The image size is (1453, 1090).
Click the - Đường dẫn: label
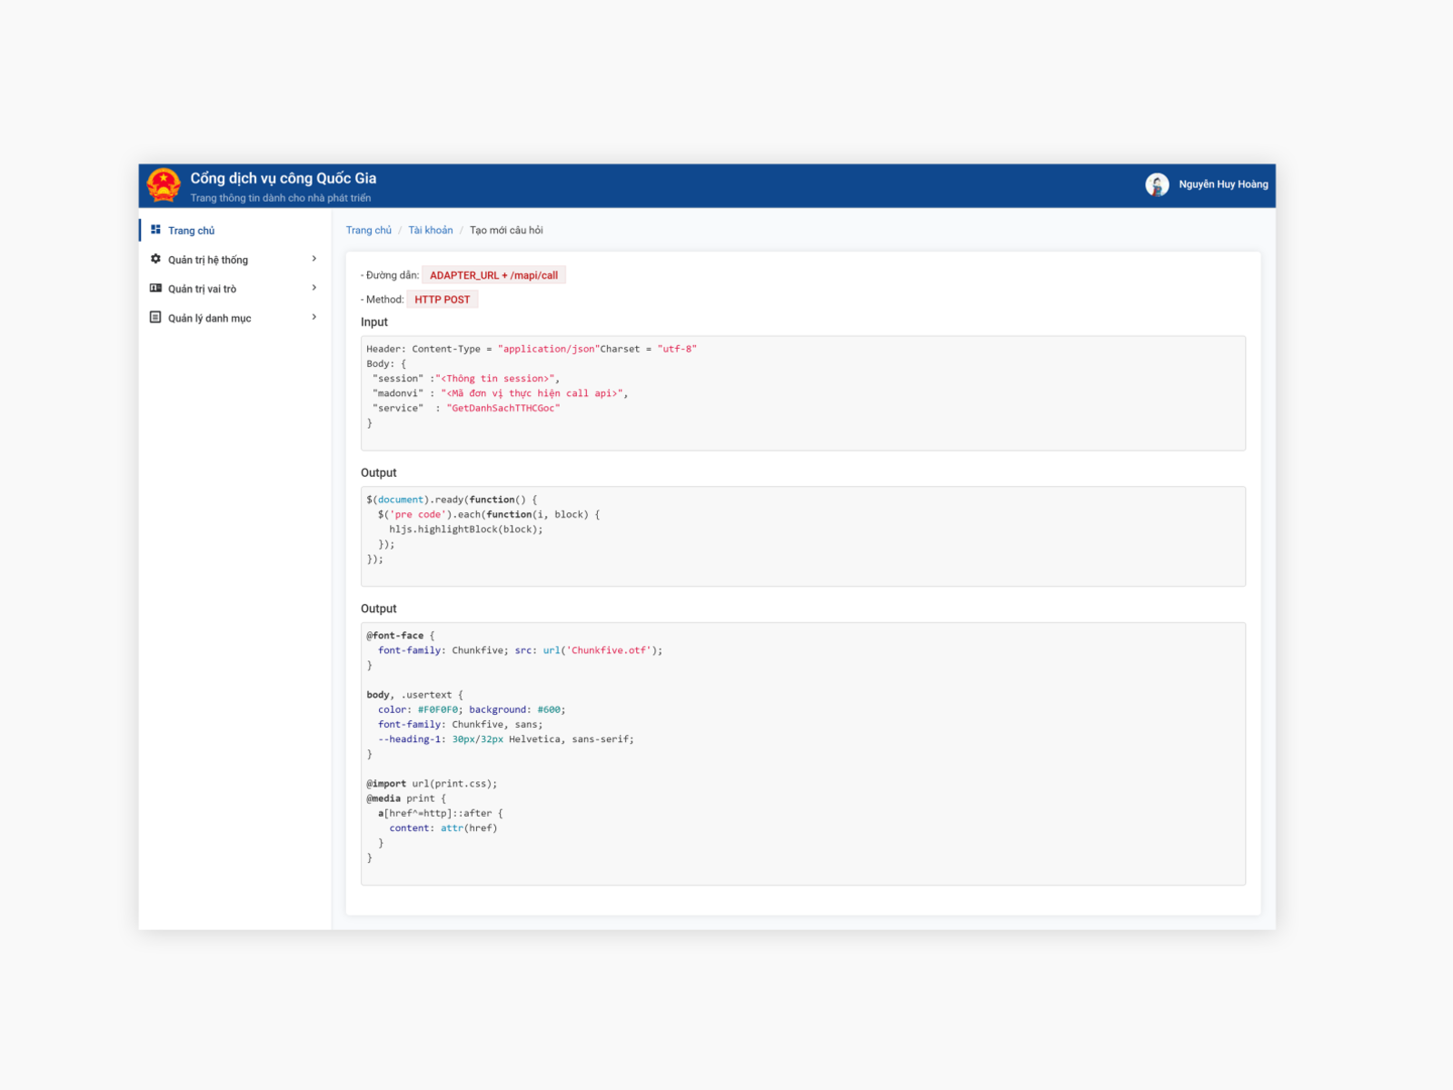[390, 275]
